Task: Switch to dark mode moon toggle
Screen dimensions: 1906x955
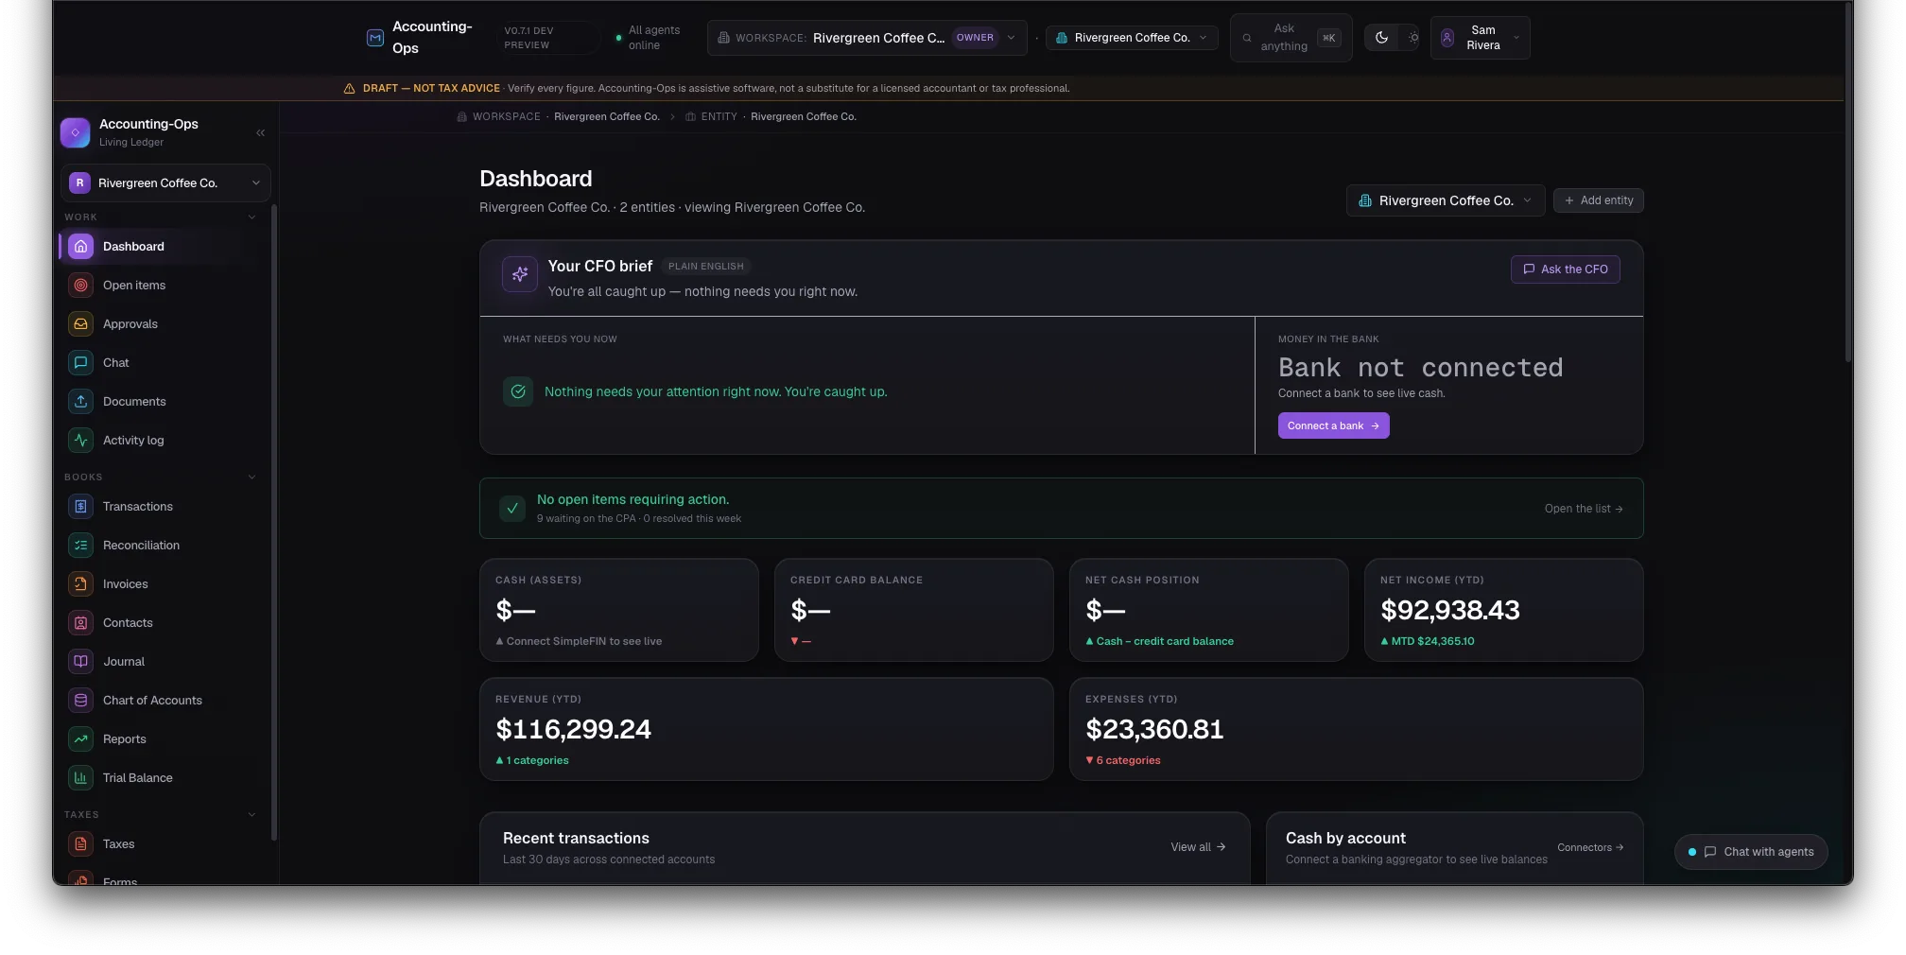Action: point(1381,38)
